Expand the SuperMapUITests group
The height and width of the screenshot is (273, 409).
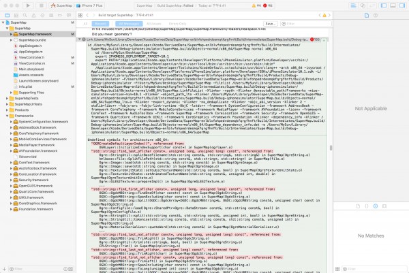(7, 104)
